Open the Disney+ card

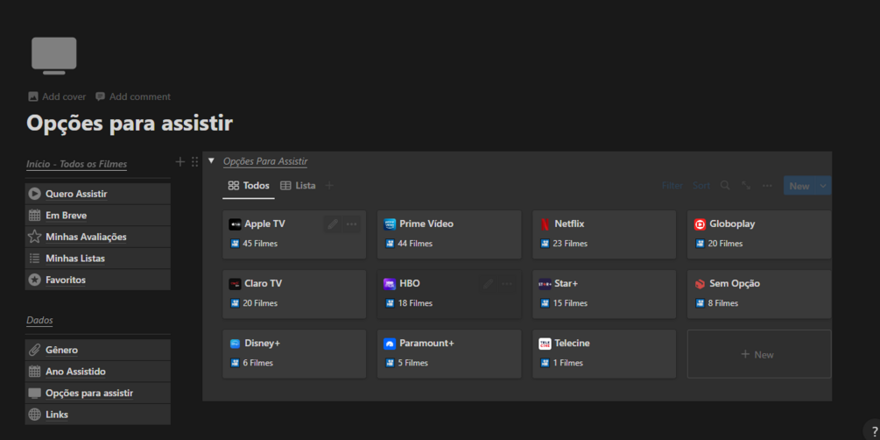click(x=294, y=353)
